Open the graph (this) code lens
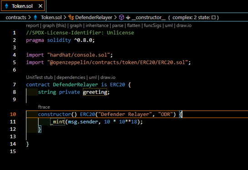Image resolution: width=248 pixels, height=170 pixels. (54, 26)
